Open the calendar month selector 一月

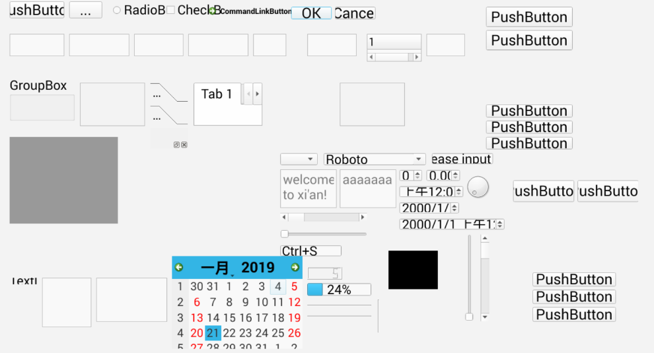coord(215,268)
